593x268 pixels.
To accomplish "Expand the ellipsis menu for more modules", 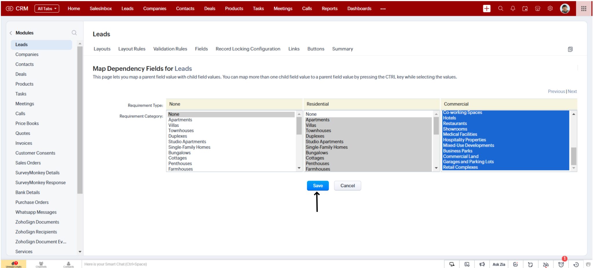I will pyautogui.click(x=383, y=9).
